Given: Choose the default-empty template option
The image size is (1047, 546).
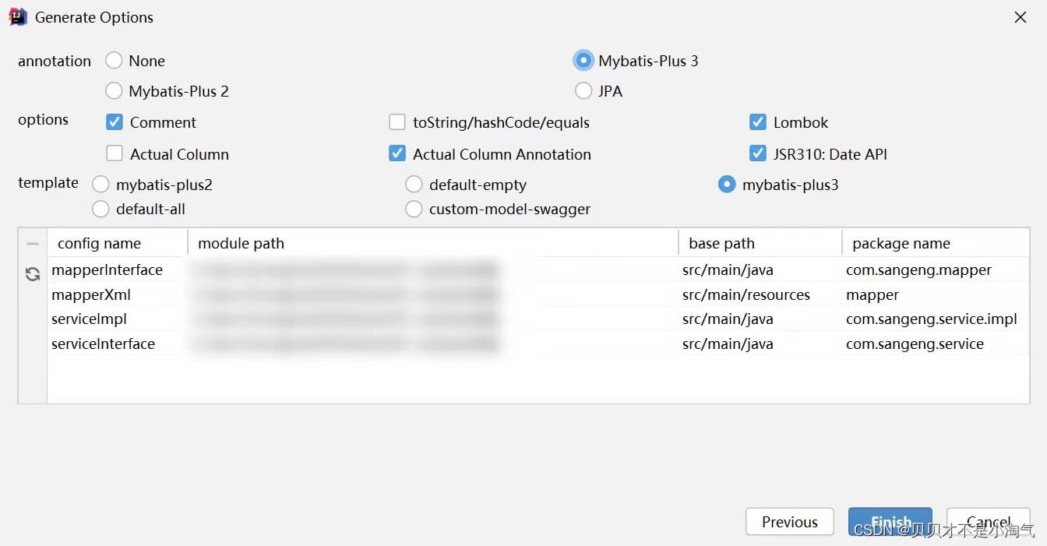Looking at the screenshot, I should pyautogui.click(x=414, y=185).
